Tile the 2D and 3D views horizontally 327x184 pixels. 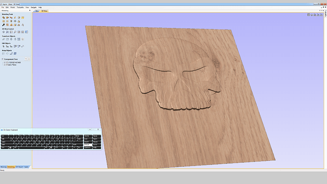tap(19, 32)
